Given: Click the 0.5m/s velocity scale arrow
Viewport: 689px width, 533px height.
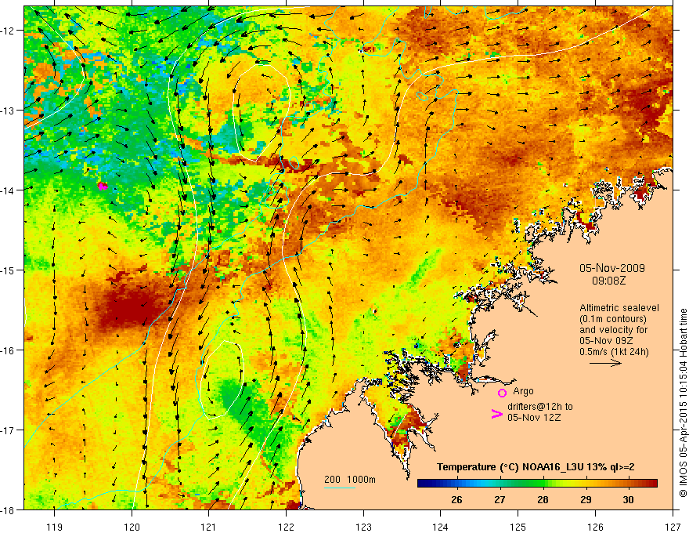Looking at the screenshot, I should click(605, 363).
